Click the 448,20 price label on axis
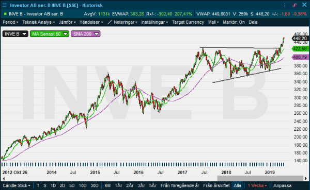The width and height of the screenshot is (310, 190). pyautogui.click(x=300, y=38)
